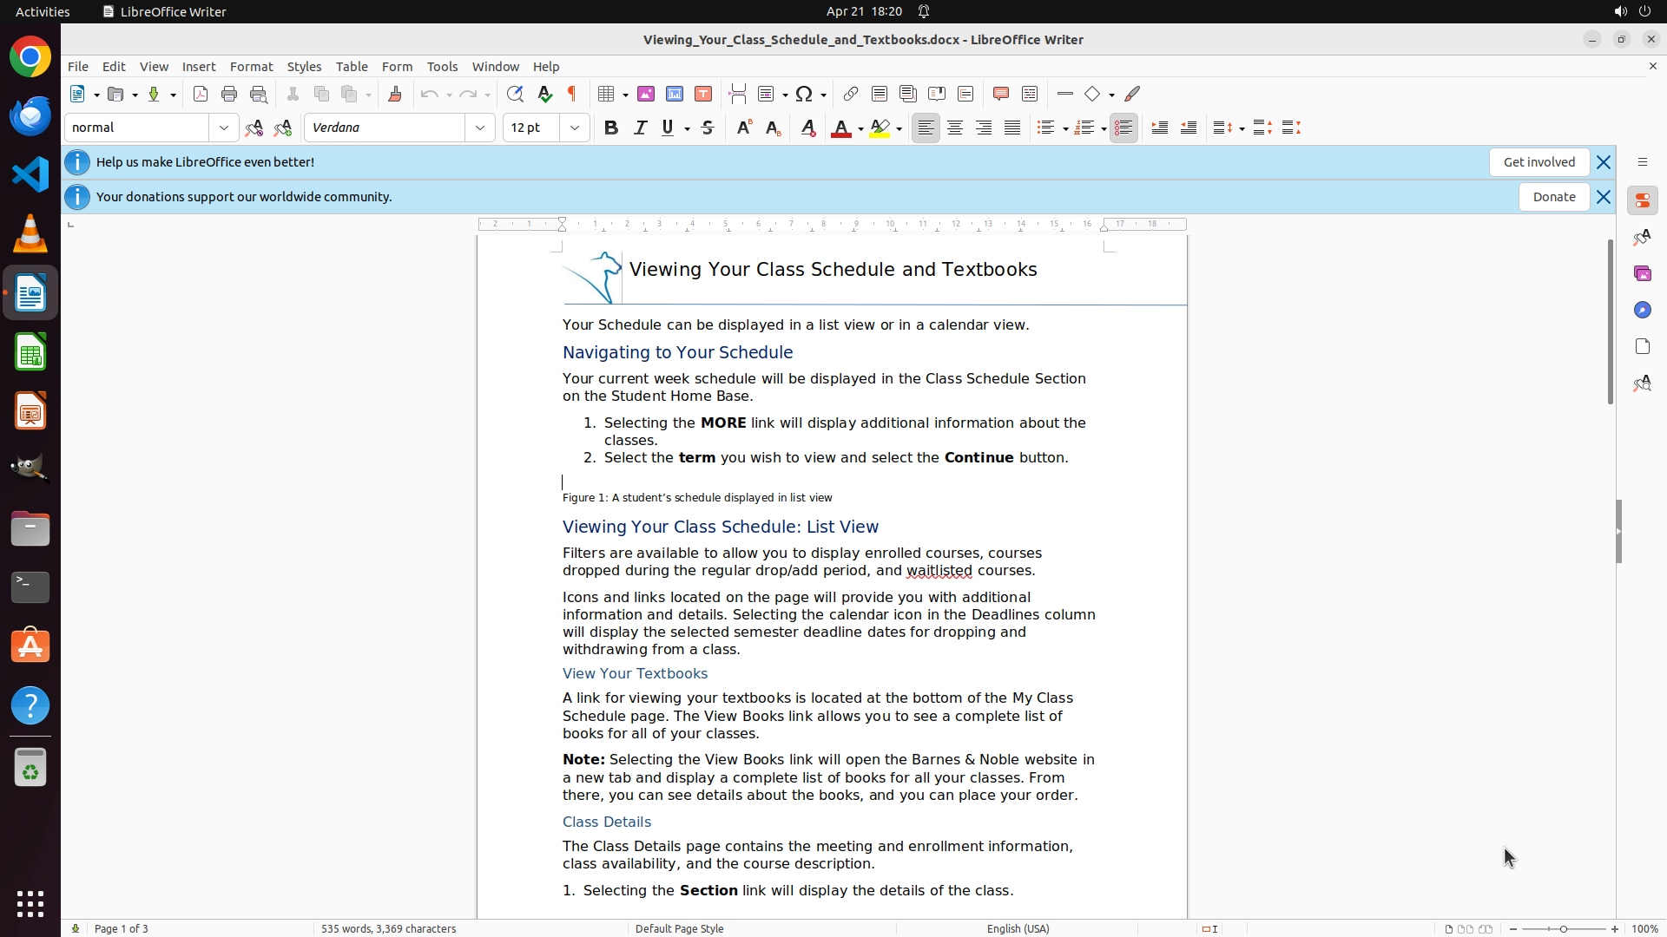Open the Verdana font name dropdown
This screenshot has width=1667, height=937.
pyautogui.click(x=480, y=128)
